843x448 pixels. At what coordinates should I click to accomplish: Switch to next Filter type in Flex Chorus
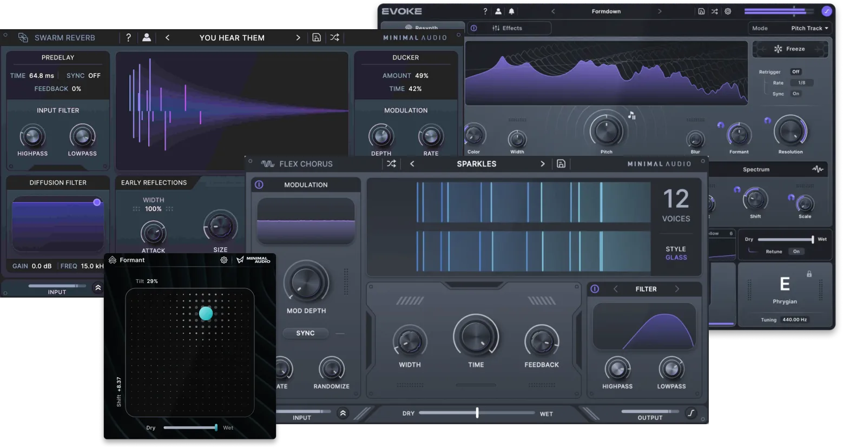point(677,289)
